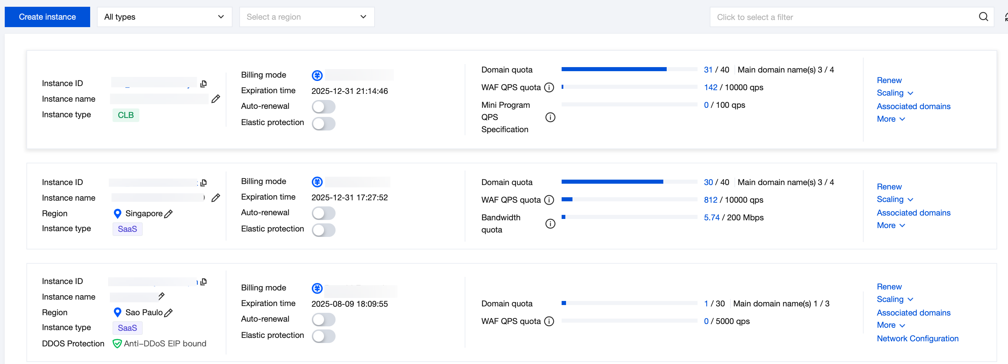Open the All types dropdown
This screenshot has width=1008, height=364.
(164, 17)
